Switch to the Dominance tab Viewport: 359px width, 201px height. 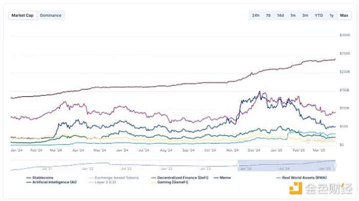pyautogui.click(x=51, y=15)
